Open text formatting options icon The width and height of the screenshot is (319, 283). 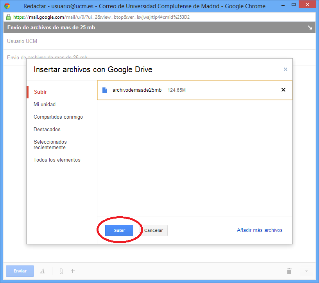pos(42,271)
